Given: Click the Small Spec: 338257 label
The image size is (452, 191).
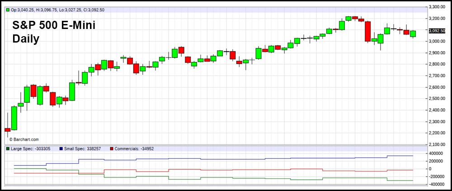Looking at the screenshot, I should click(82, 149).
